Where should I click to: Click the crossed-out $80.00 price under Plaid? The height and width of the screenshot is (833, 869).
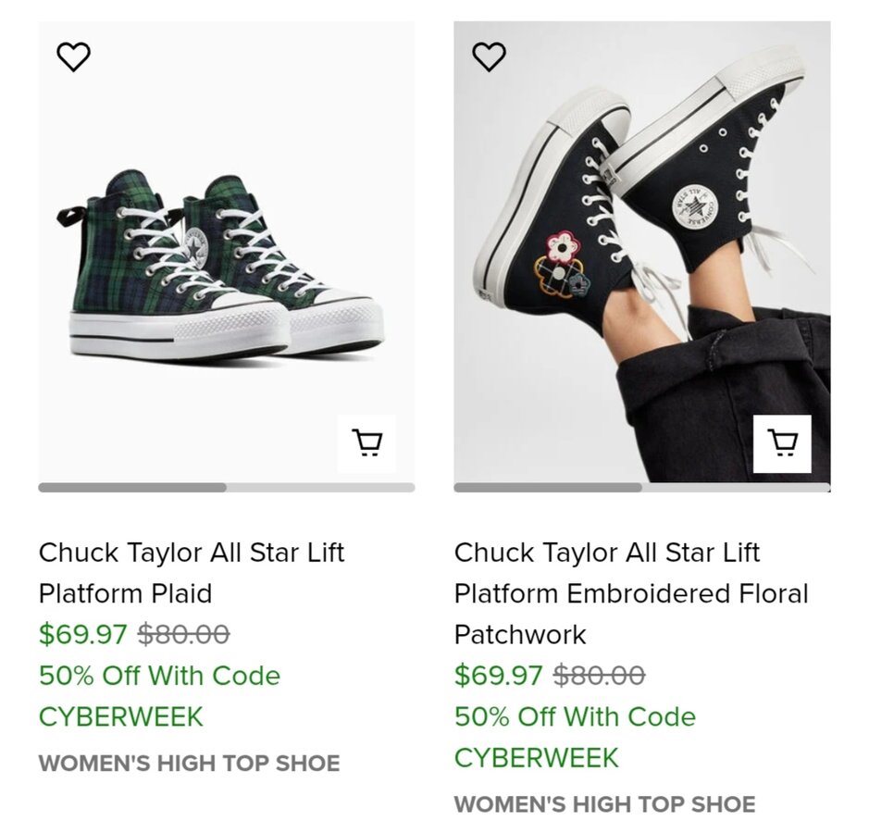tap(183, 635)
